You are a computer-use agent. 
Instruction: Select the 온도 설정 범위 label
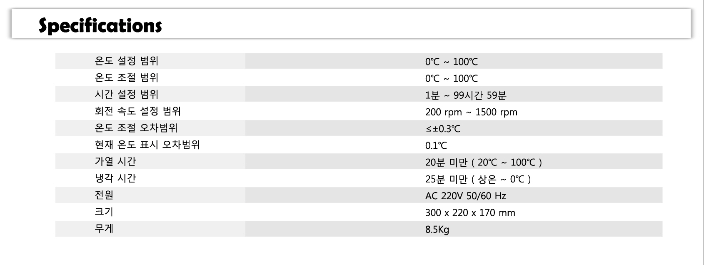pyautogui.click(x=127, y=61)
